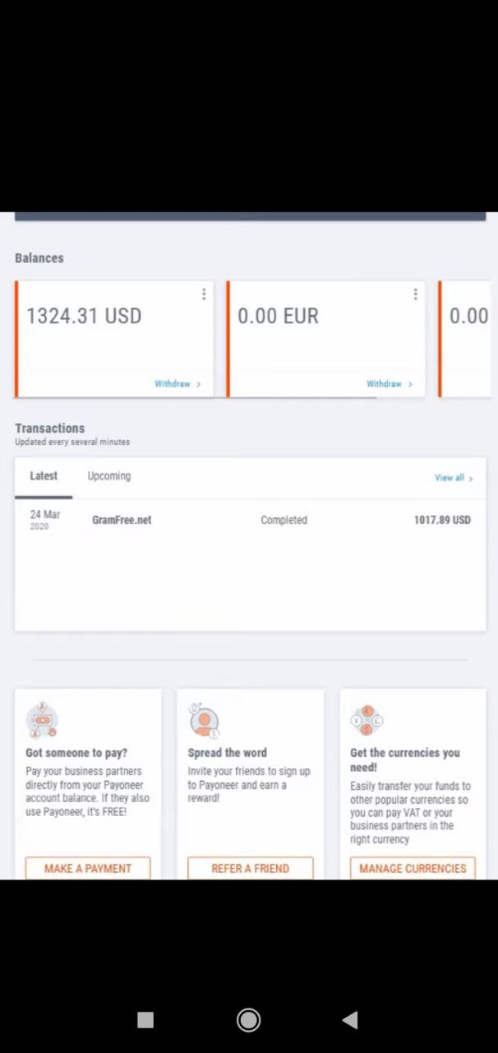
Task: Tap Android recent apps square
Action: [x=145, y=1020]
